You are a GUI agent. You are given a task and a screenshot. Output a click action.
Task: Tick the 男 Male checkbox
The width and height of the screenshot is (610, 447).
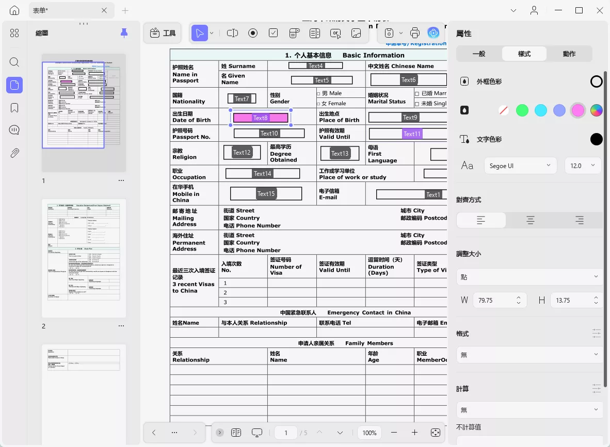pos(319,94)
